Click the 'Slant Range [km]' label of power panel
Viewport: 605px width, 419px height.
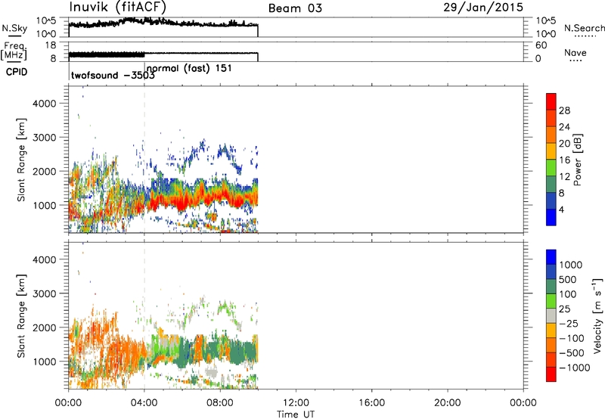[22, 160]
